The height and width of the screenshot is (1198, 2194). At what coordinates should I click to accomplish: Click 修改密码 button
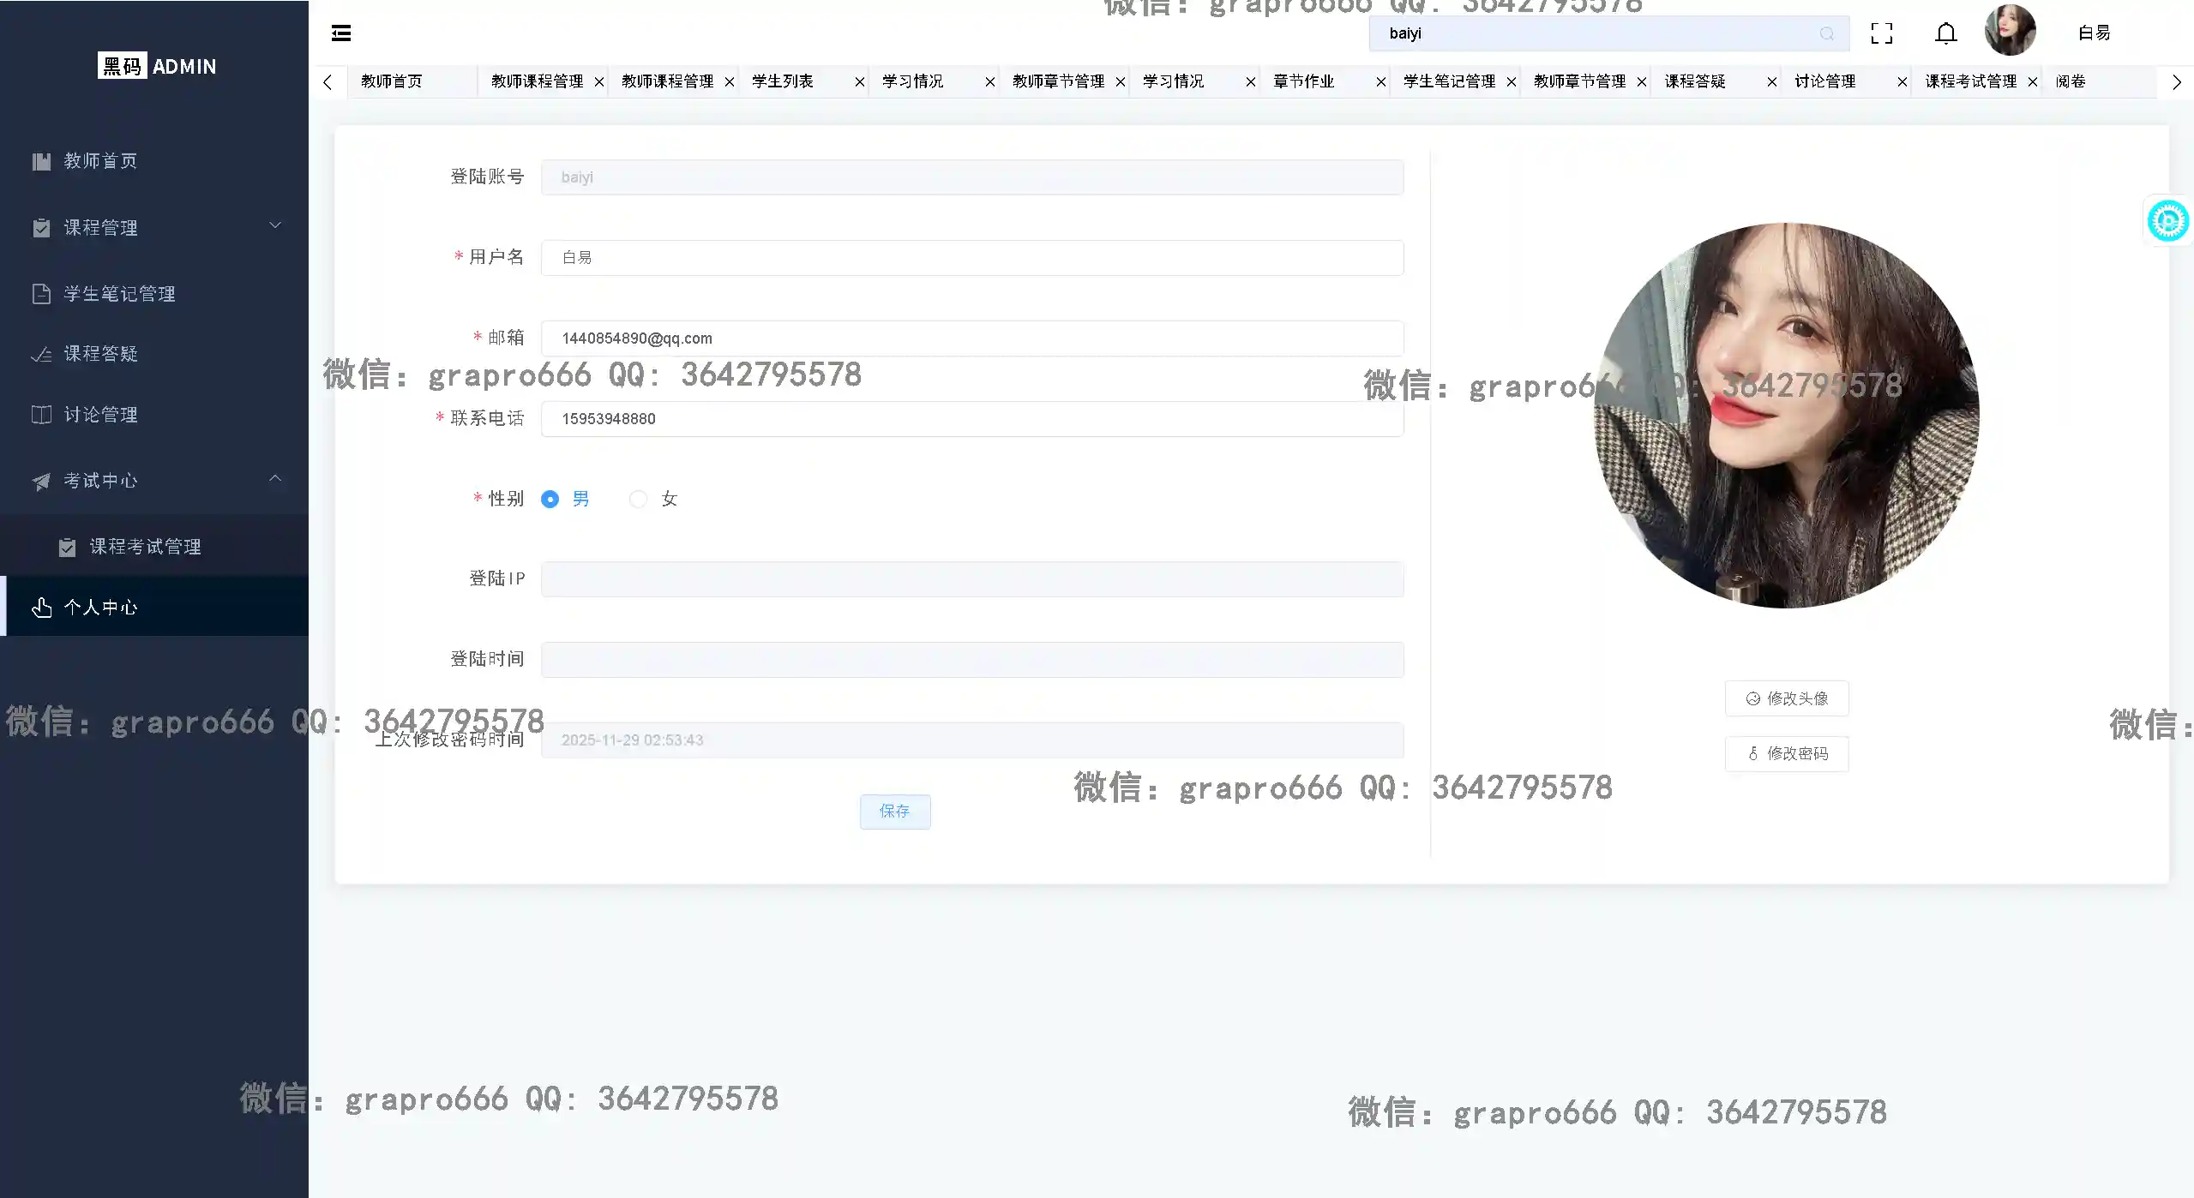[1787, 754]
